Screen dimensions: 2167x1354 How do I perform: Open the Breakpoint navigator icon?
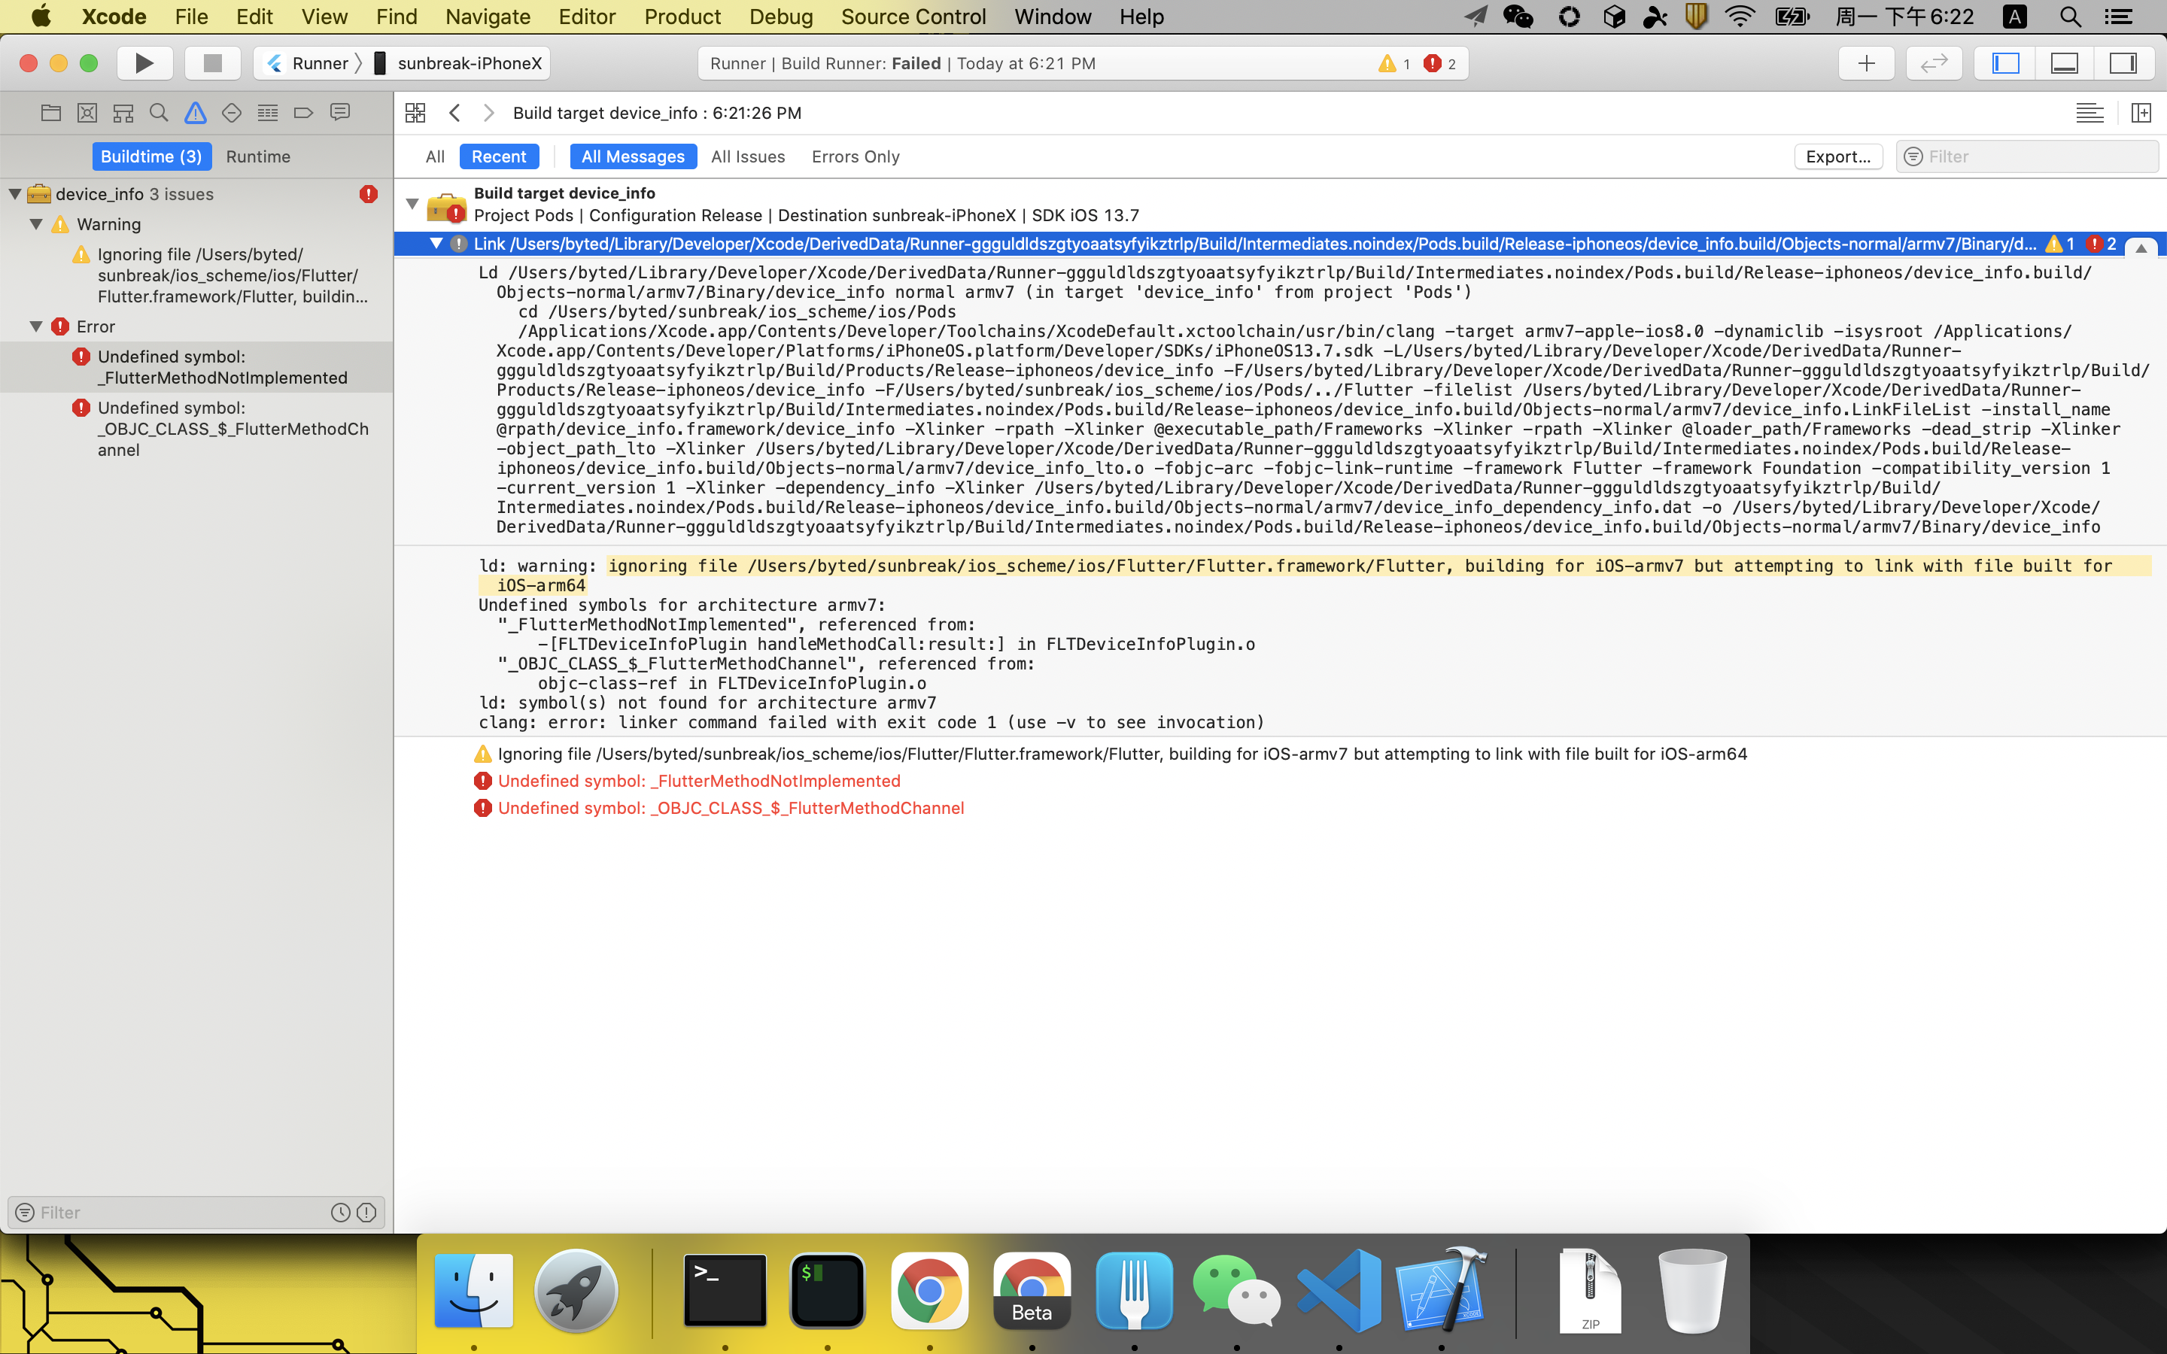coord(303,113)
